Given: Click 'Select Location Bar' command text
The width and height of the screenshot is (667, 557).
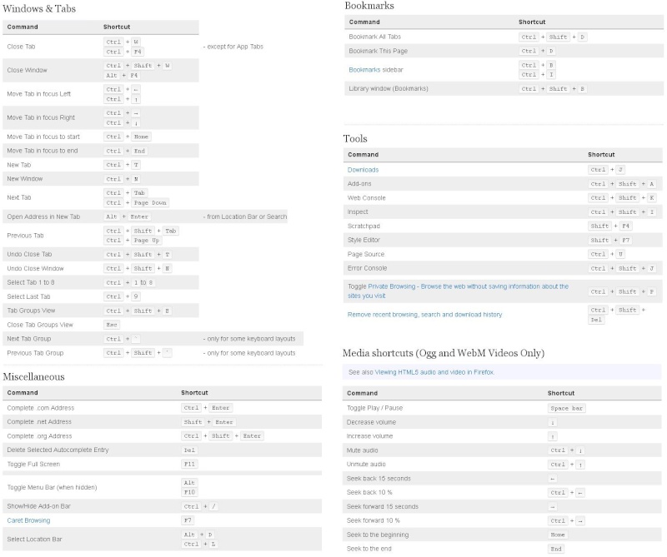Looking at the screenshot, I should [x=34, y=540].
